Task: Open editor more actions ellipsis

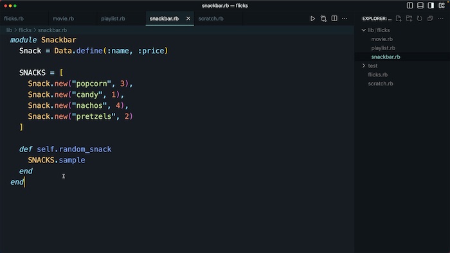Action: point(345,19)
